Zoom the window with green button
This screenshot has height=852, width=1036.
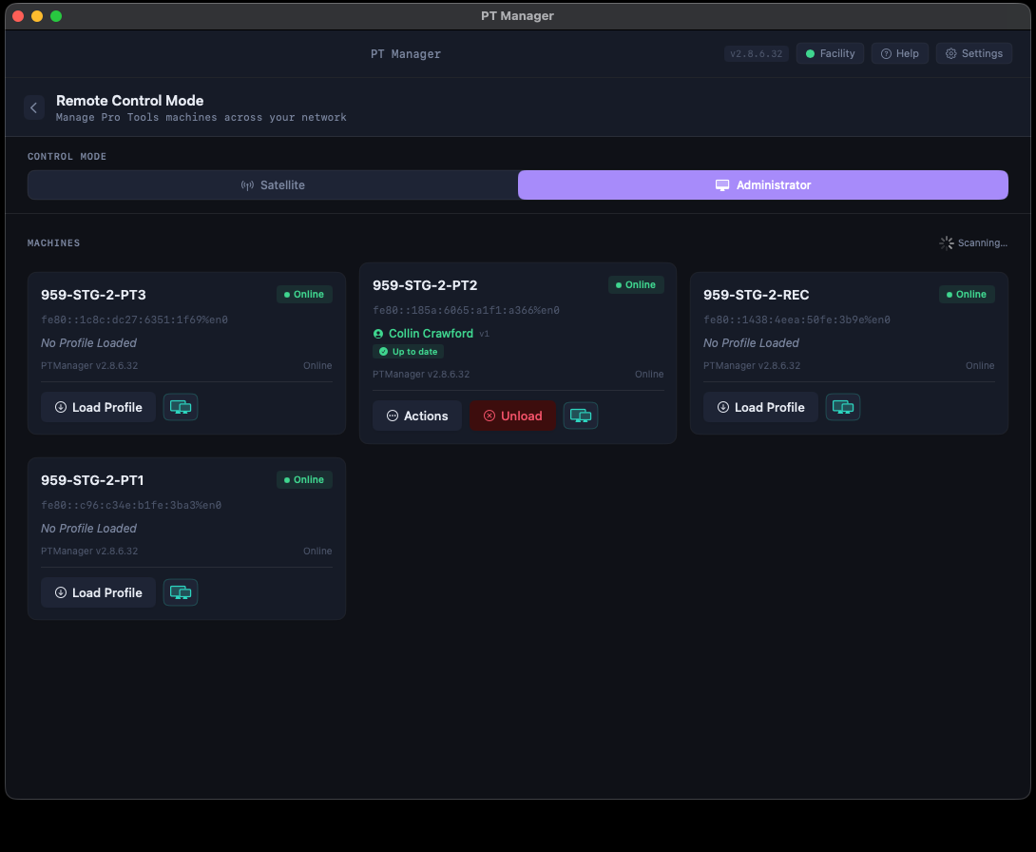(x=56, y=16)
